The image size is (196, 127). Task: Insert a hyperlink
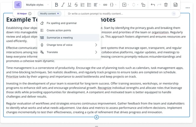pos(105,5)
